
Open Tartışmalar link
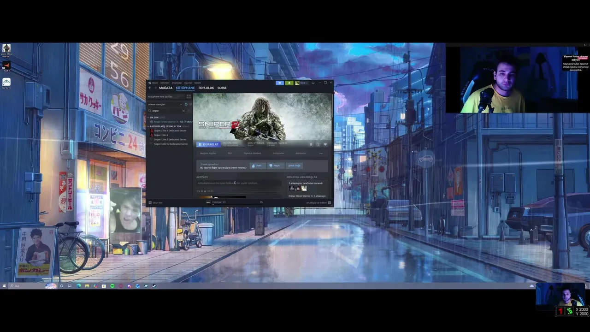click(x=278, y=153)
